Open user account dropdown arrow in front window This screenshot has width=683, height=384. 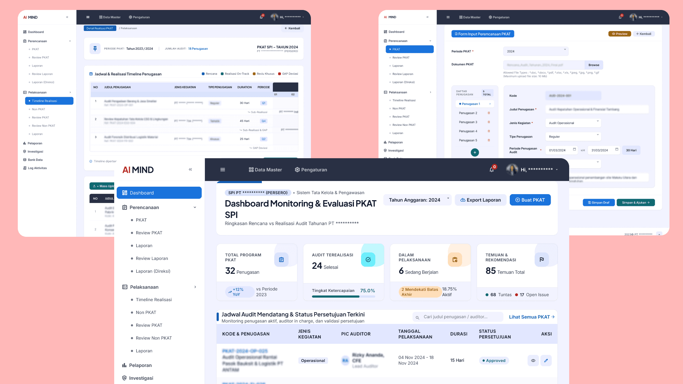pyautogui.click(x=557, y=170)
